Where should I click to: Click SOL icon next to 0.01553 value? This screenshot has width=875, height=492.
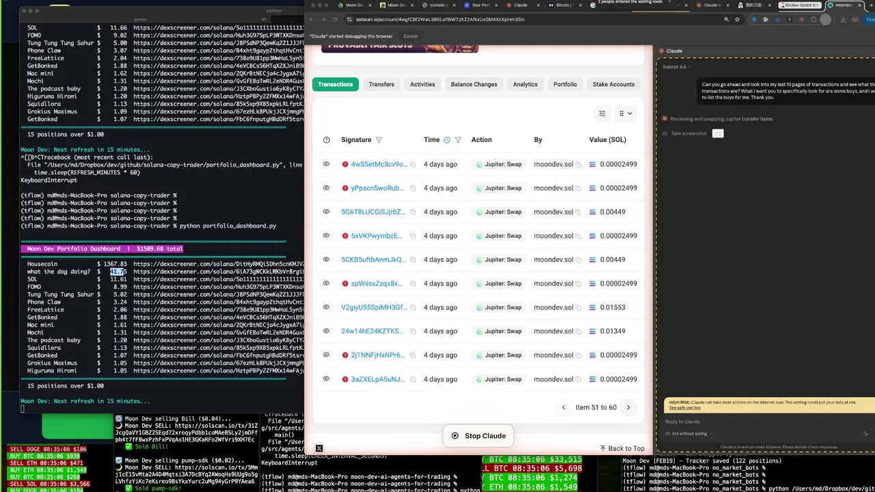pyautogui.click(x=593, y=307)
